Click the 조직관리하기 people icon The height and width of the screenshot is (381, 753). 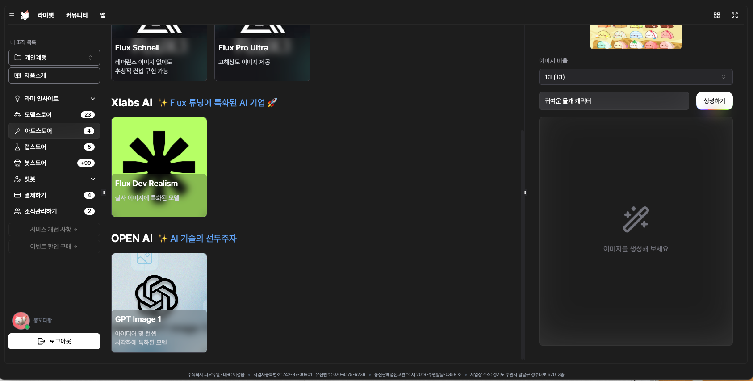17,211
